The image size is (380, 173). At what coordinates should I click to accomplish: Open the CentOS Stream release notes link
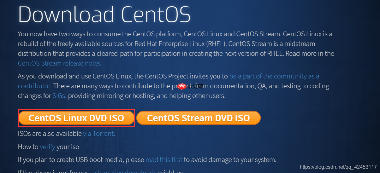[60, 63]
